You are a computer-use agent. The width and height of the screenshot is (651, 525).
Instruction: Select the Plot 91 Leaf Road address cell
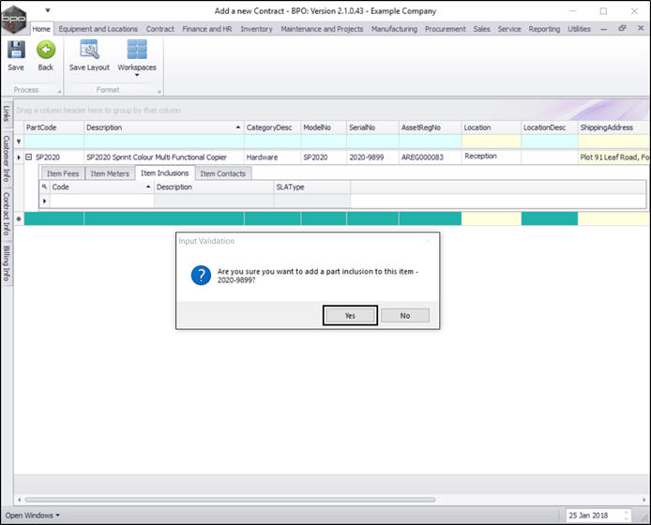pos(614,157)
